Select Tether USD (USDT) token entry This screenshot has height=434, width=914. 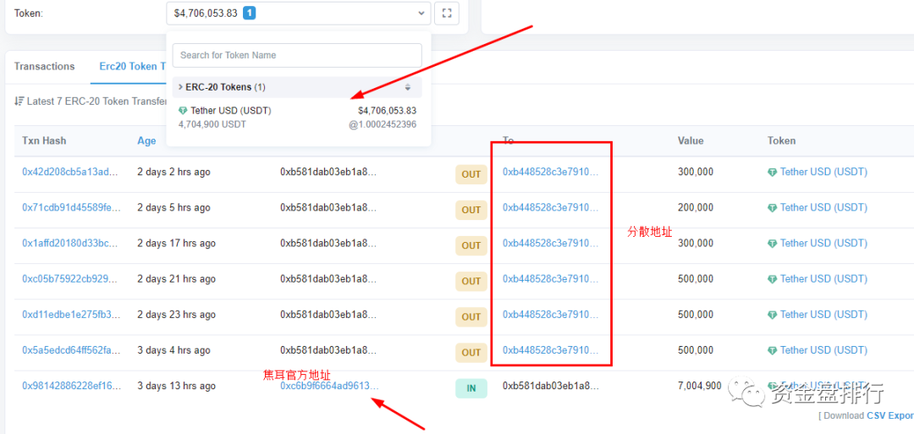[297, 117]
